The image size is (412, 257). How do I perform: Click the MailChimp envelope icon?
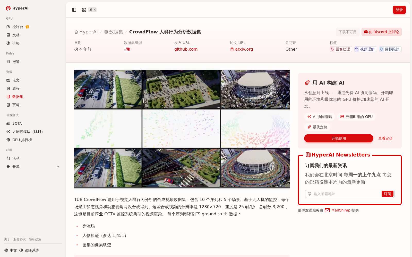(327, 210)
